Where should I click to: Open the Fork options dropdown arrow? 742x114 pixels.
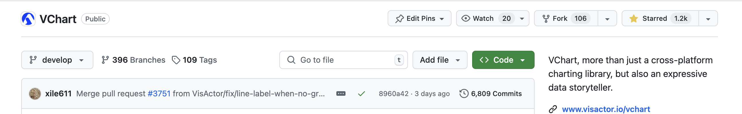tap(607, 19)
